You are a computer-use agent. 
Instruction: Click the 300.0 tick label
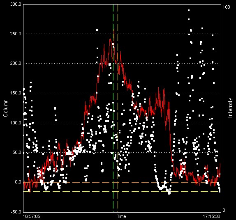pyautogui.click(x=16, y=4)
